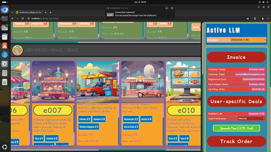Viewport: 271px width, 152px height.
Task: Reload the current page
Action: (22, 19)
